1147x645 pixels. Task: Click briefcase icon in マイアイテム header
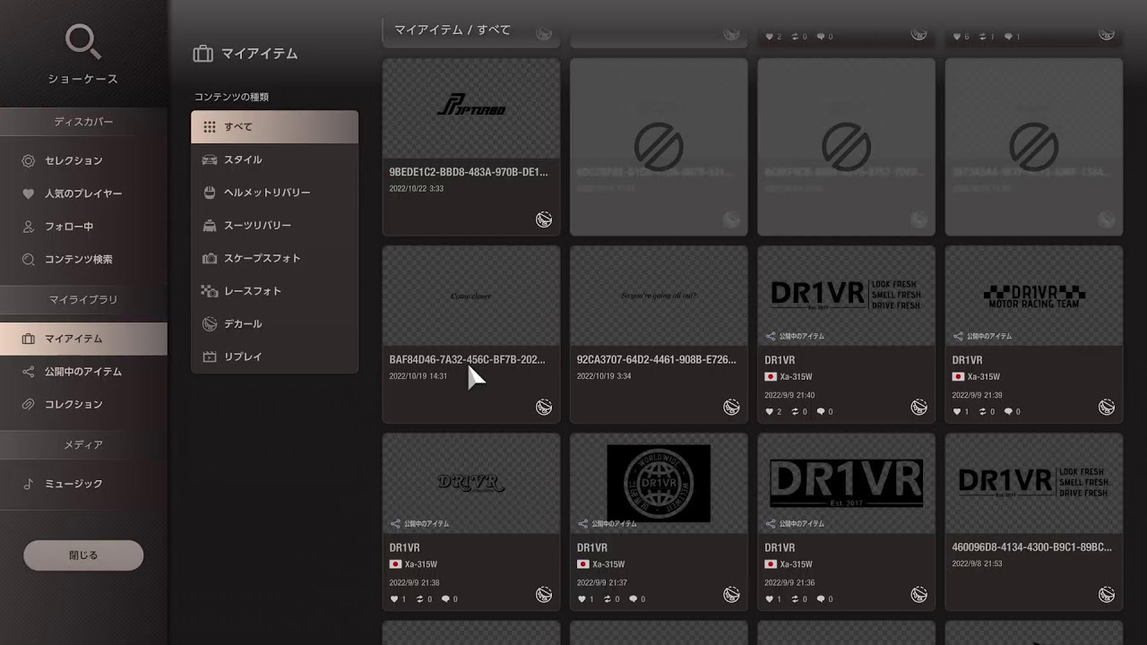203,54
